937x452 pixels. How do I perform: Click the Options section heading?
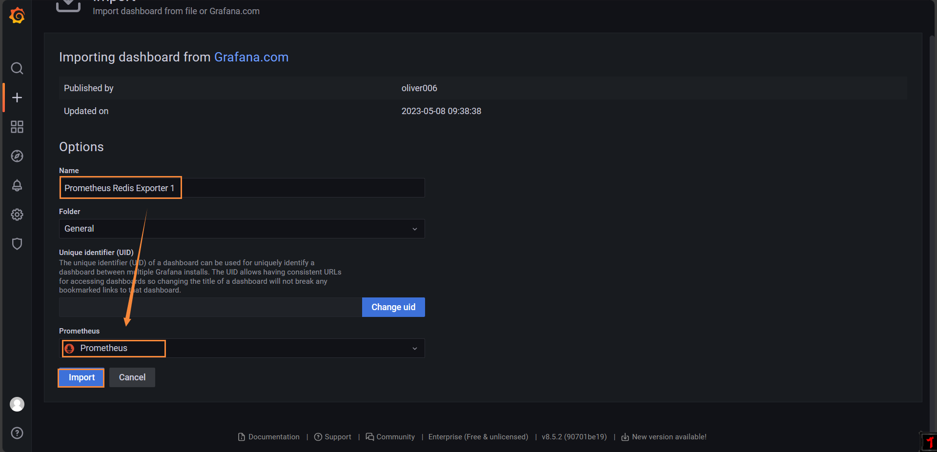point(81,147)
